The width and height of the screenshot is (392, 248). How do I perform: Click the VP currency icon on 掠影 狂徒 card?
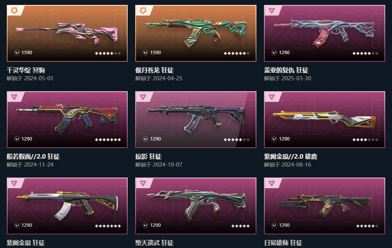tap(145, 139)
